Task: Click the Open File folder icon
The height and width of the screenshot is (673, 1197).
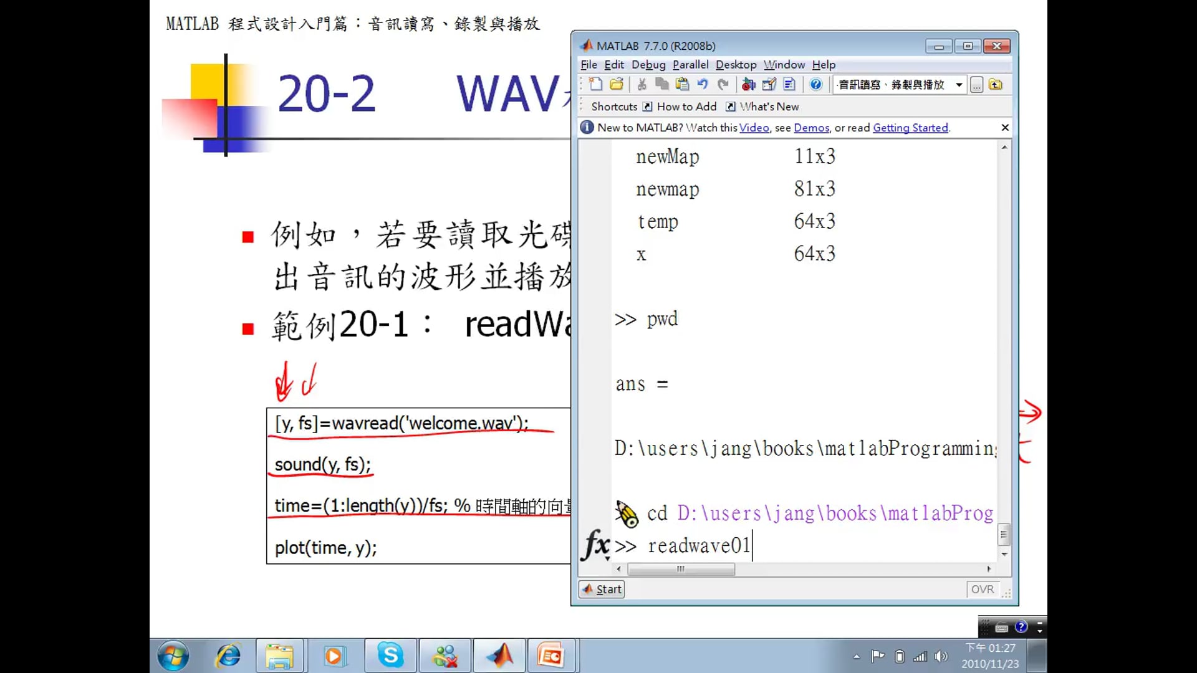Action: tap(617, 84)
